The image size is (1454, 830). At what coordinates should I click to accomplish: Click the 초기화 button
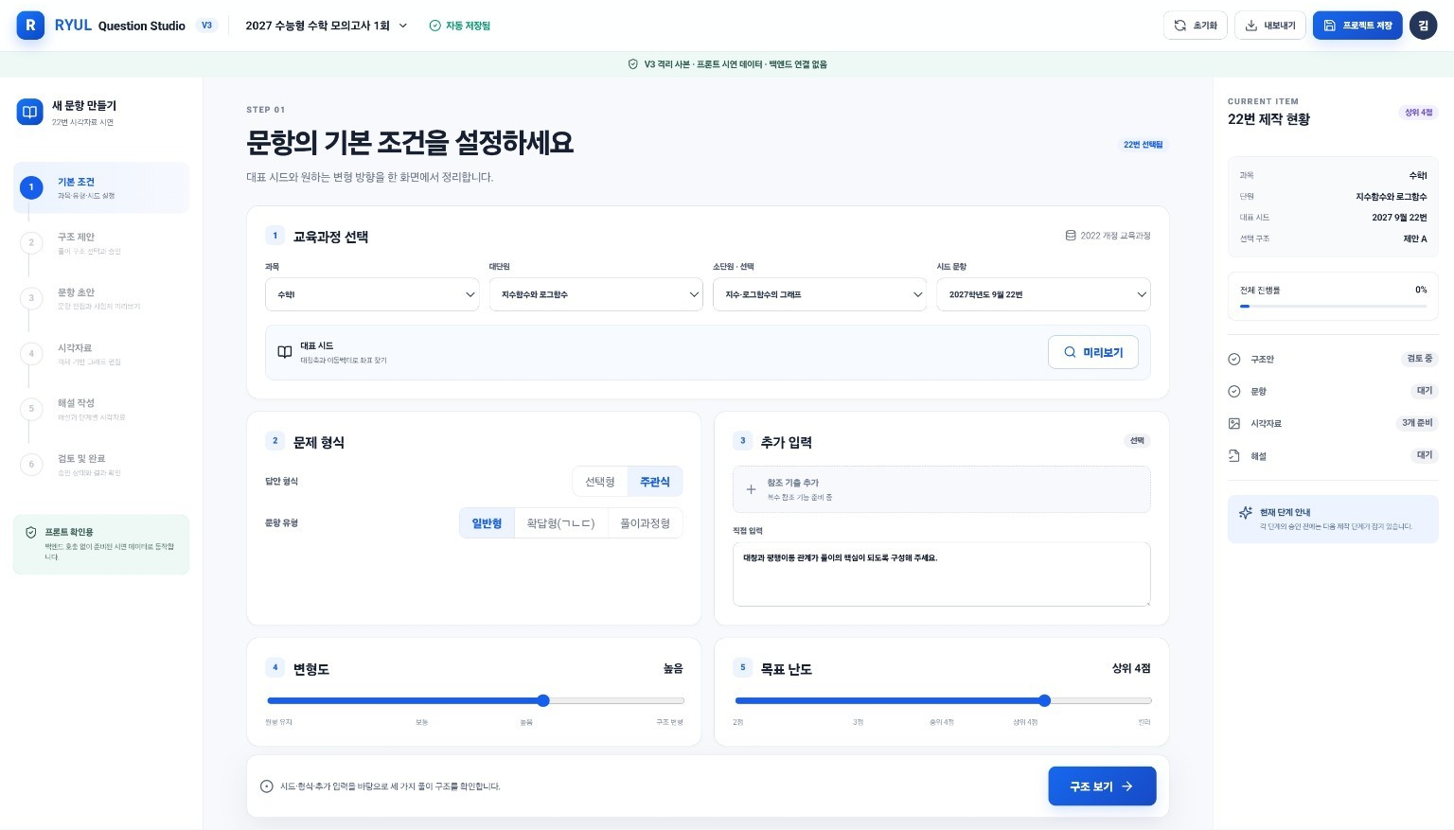point(1196,26)
